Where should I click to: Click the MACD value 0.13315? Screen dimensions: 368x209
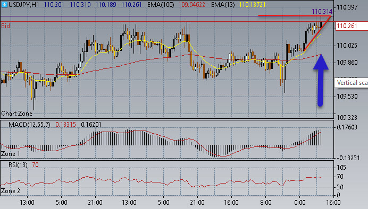point(65,125)
